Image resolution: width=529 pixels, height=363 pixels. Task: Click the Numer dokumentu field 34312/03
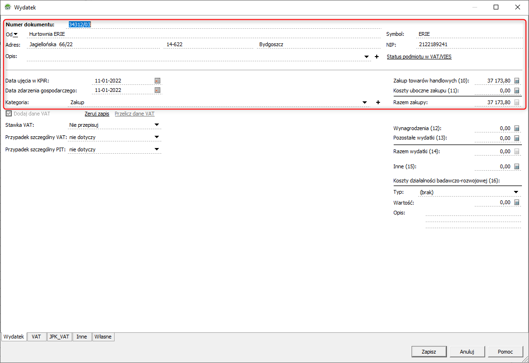[x=224, y=25]
